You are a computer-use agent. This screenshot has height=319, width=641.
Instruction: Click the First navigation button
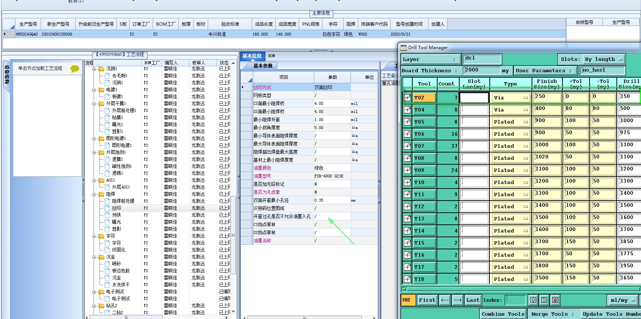[427, 300]
